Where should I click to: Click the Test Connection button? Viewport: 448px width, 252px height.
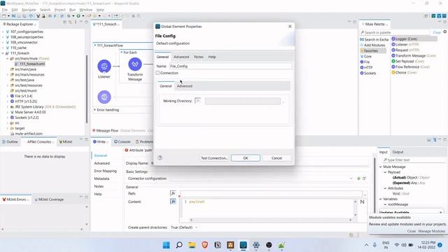coord(214,158)
